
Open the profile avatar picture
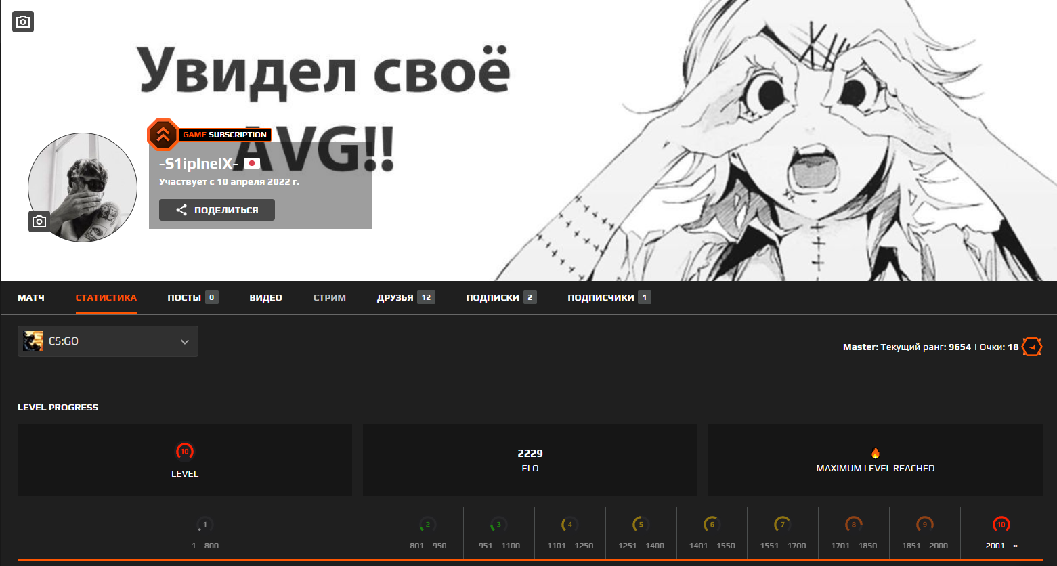82,188
